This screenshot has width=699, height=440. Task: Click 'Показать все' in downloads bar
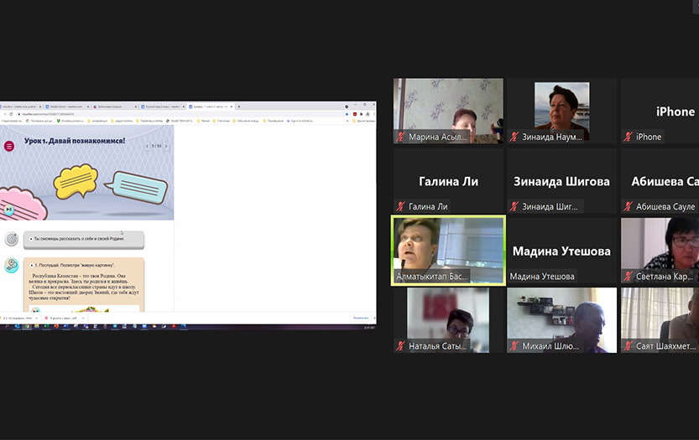(360, 318)
